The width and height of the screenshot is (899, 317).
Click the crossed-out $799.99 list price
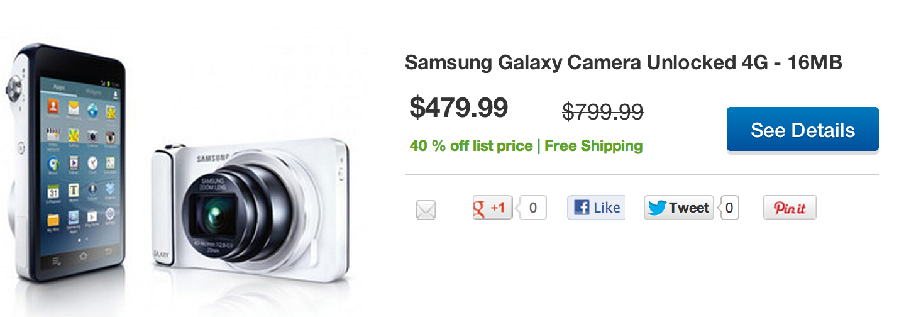602,112
